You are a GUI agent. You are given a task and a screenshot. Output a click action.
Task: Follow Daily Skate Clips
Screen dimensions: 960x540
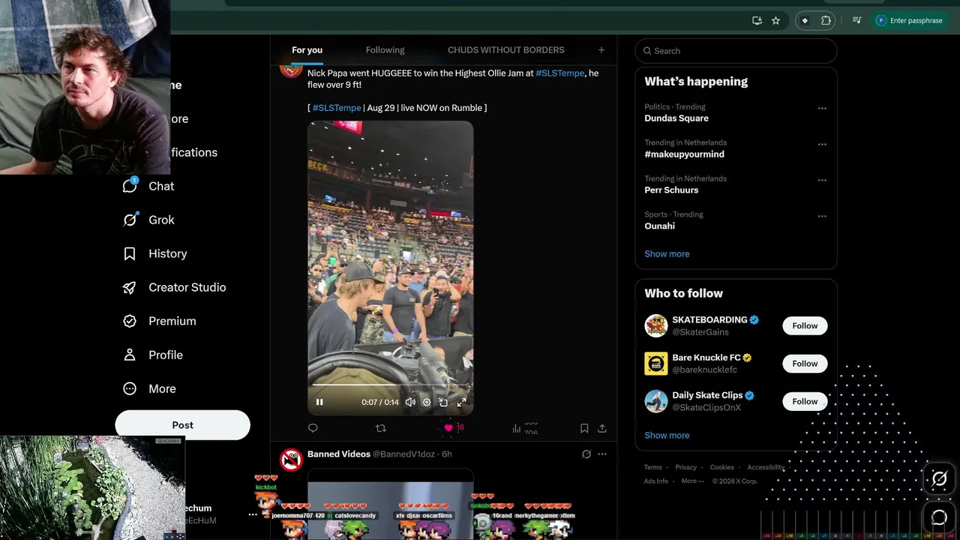[805, 401]
